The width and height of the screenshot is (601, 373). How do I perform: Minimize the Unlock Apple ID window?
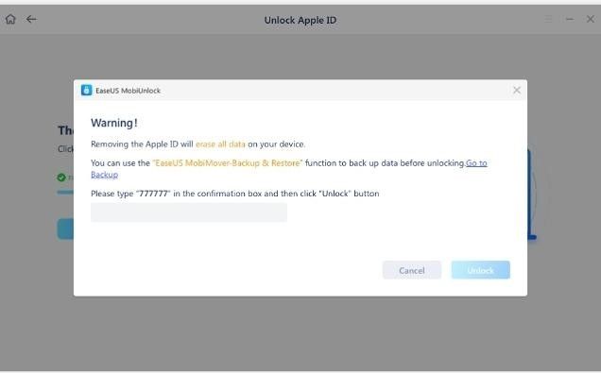click(570, 19)
